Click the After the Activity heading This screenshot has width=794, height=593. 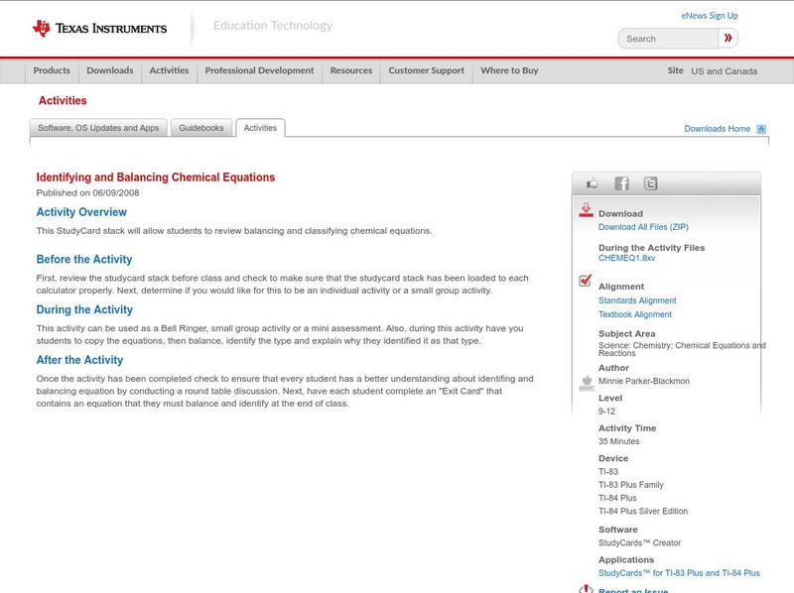[80, 360]
